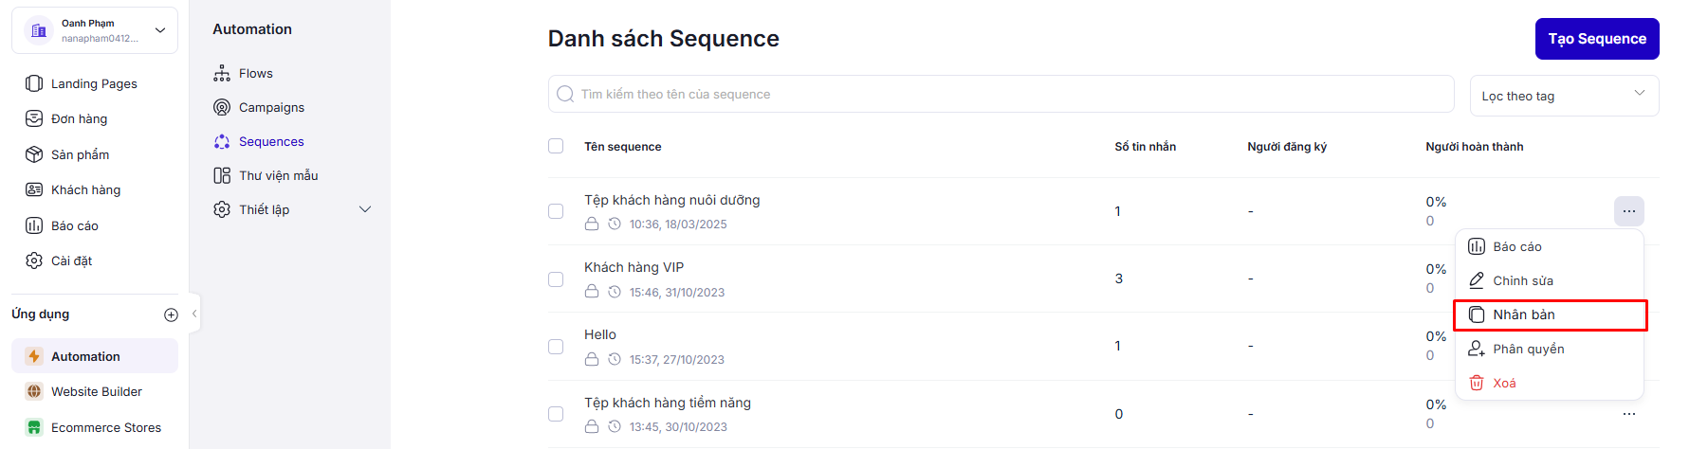
Task: Expand the Thiết lập submenu
Action: (x=364, y=209)
